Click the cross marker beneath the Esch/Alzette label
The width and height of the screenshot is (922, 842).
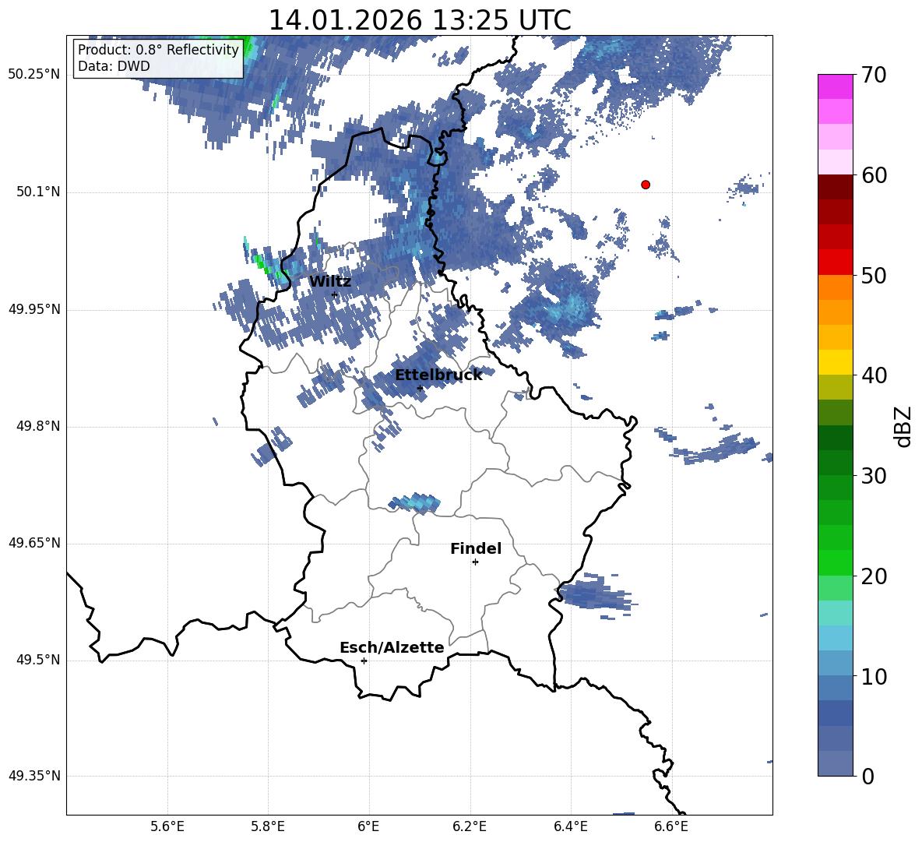click(x=364, y=661)
